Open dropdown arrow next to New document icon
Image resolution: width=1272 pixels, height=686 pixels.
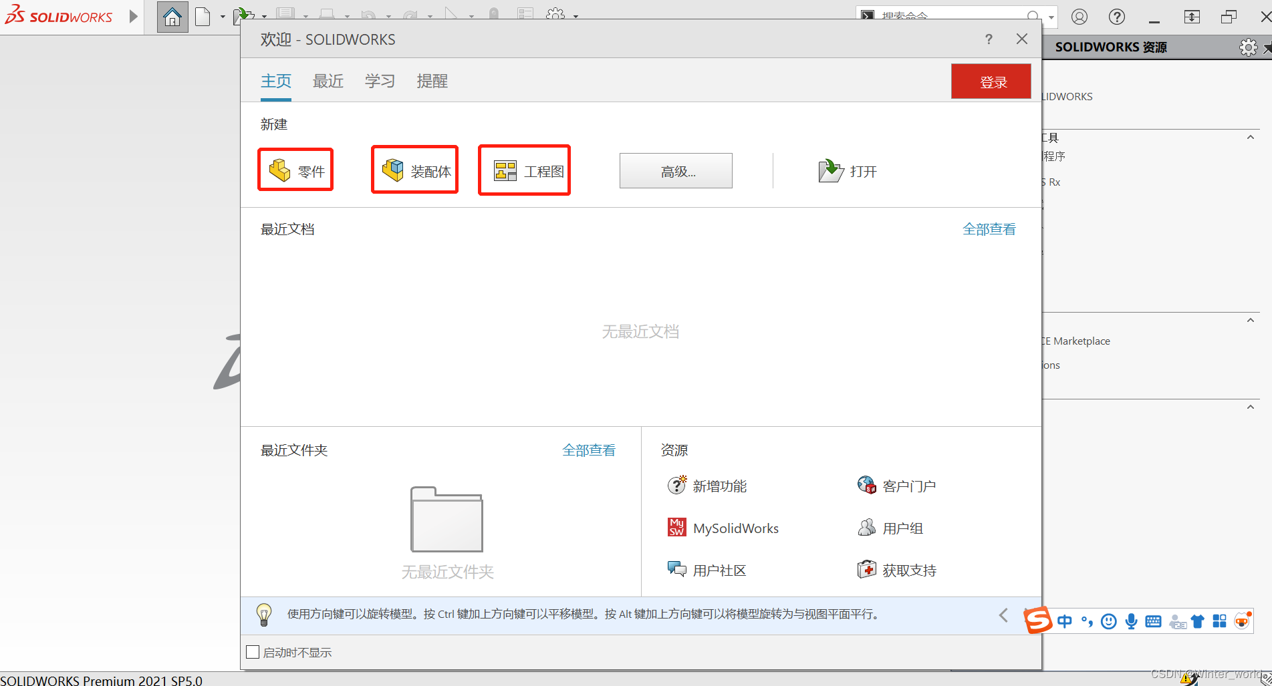click(x=223, y=17)
